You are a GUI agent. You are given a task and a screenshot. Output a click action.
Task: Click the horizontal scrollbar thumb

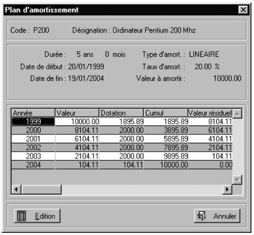41,189
